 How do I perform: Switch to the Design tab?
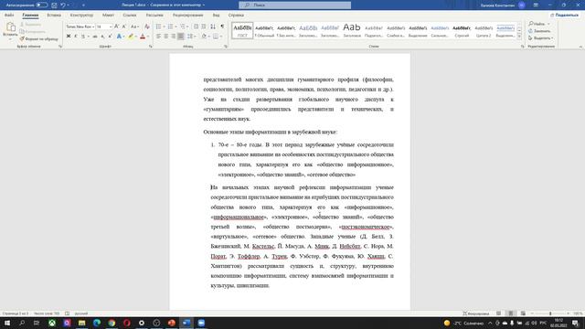[81, 15]
